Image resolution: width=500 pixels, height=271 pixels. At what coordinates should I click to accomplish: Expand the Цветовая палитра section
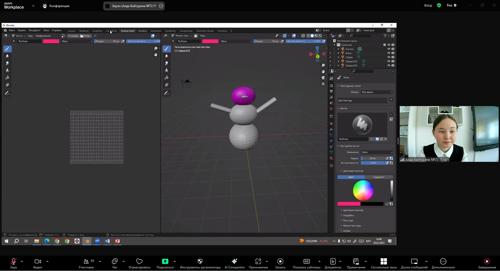353,210
